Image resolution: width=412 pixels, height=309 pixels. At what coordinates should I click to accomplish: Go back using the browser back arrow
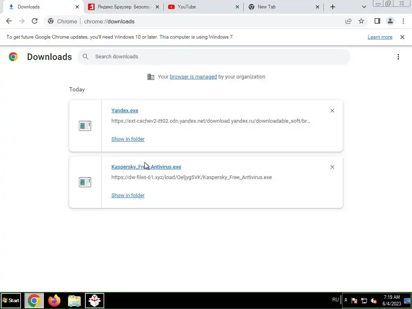point(9,21)
